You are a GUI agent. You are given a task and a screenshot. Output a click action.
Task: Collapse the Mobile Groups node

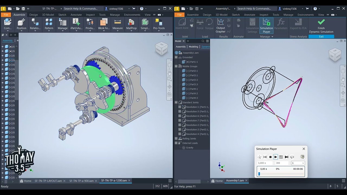click(x=176, y=66)
